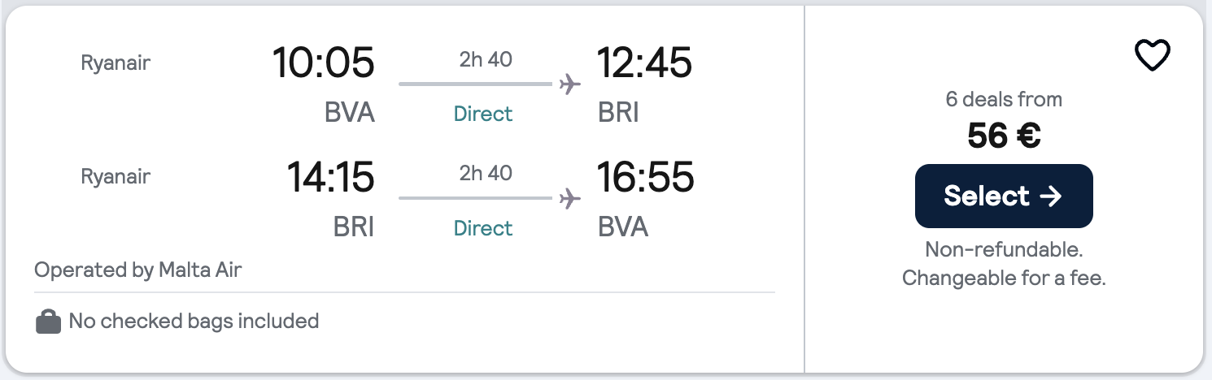Click the Ryanair label for outbound flight

[x=116, y=63]
